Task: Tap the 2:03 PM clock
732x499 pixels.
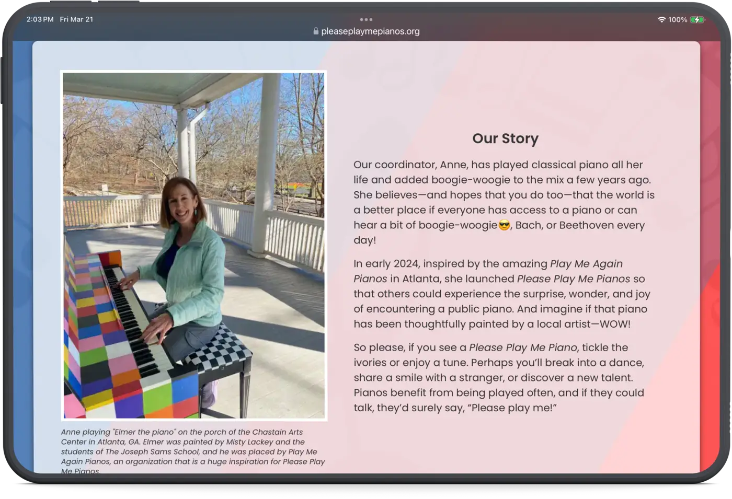Action: tap(40, 19)
